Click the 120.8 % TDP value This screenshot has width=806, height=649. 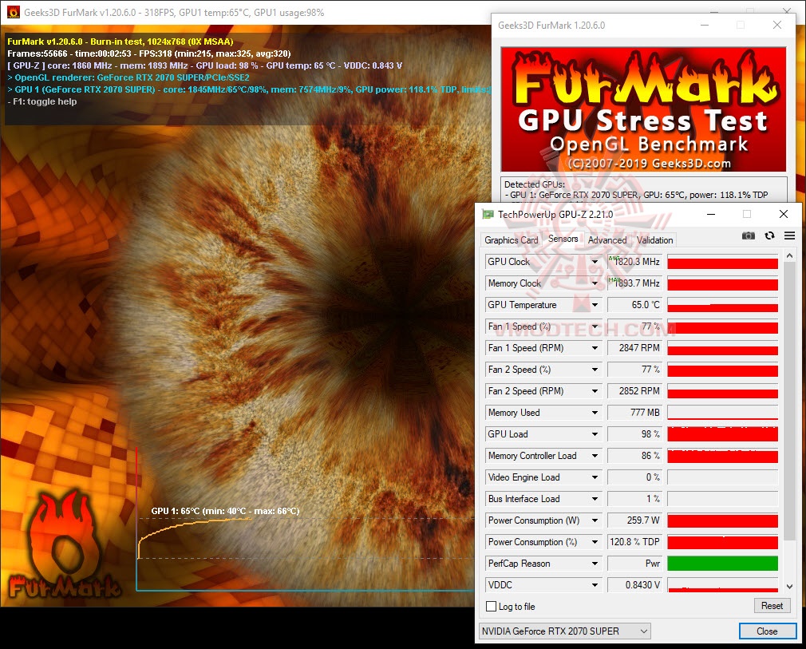click(x=635, y=542)
